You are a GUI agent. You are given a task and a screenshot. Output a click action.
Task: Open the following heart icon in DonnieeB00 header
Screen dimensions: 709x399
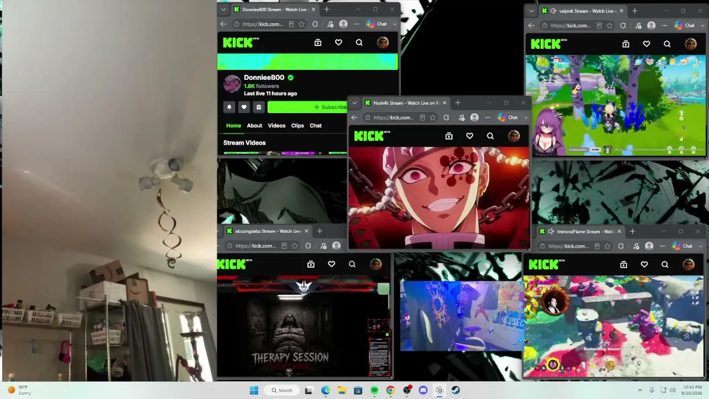tap(338, 43)
